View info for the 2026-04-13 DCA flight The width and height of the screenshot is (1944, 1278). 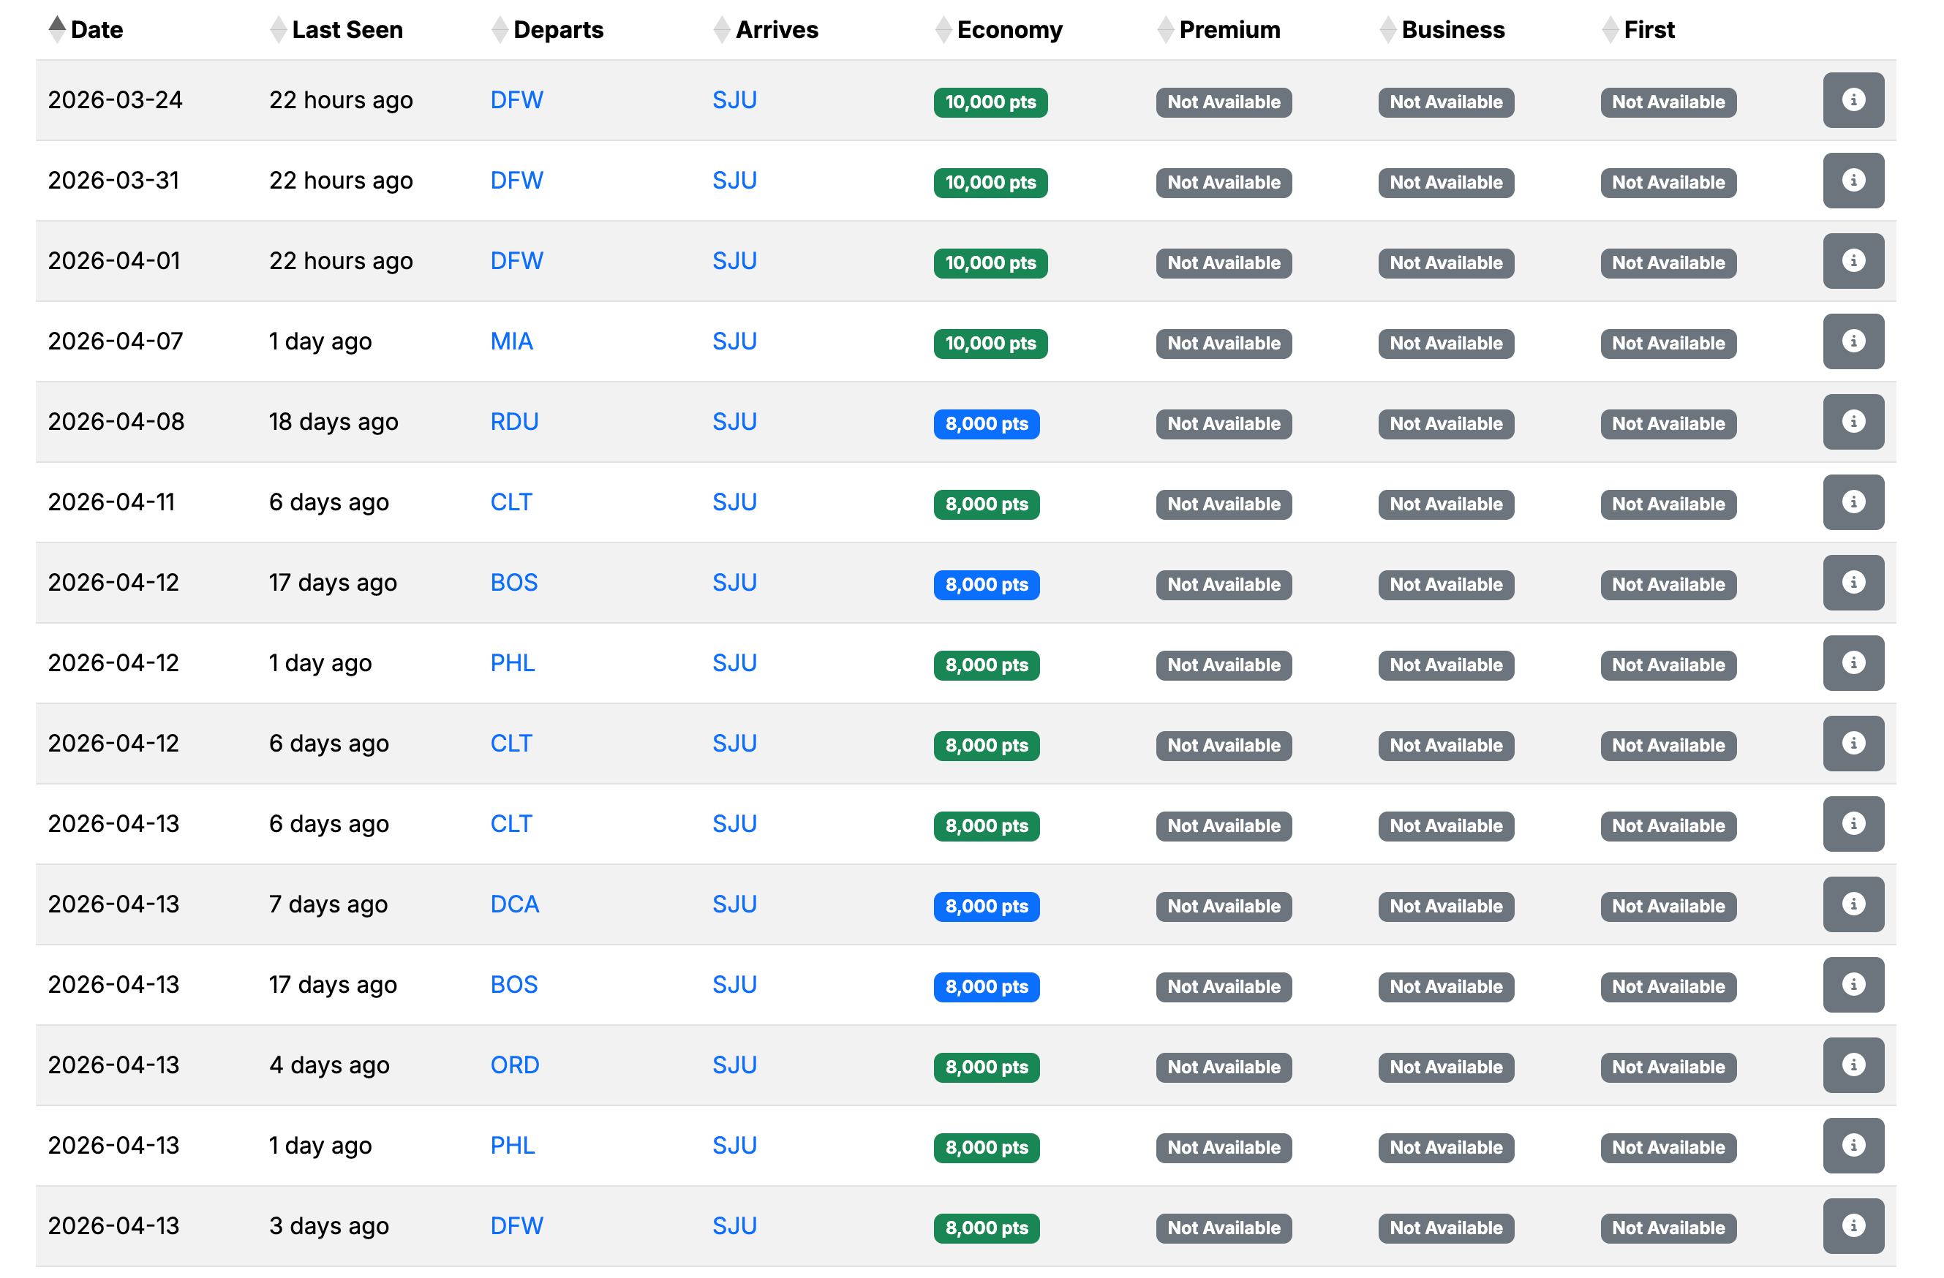pyautogui.click(x=1852, y=904)
